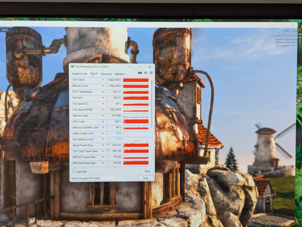Expand the GPU Chip Power Draw dropdown
This screenshot has width=302, height=227.
[x=103, y=151]
